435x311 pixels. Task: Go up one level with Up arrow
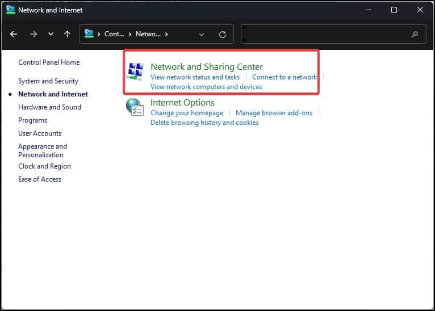pos(67,34)
